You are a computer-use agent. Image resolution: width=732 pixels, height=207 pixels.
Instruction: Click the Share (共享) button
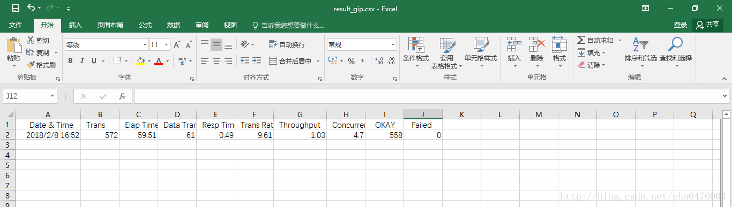point(707,25)
